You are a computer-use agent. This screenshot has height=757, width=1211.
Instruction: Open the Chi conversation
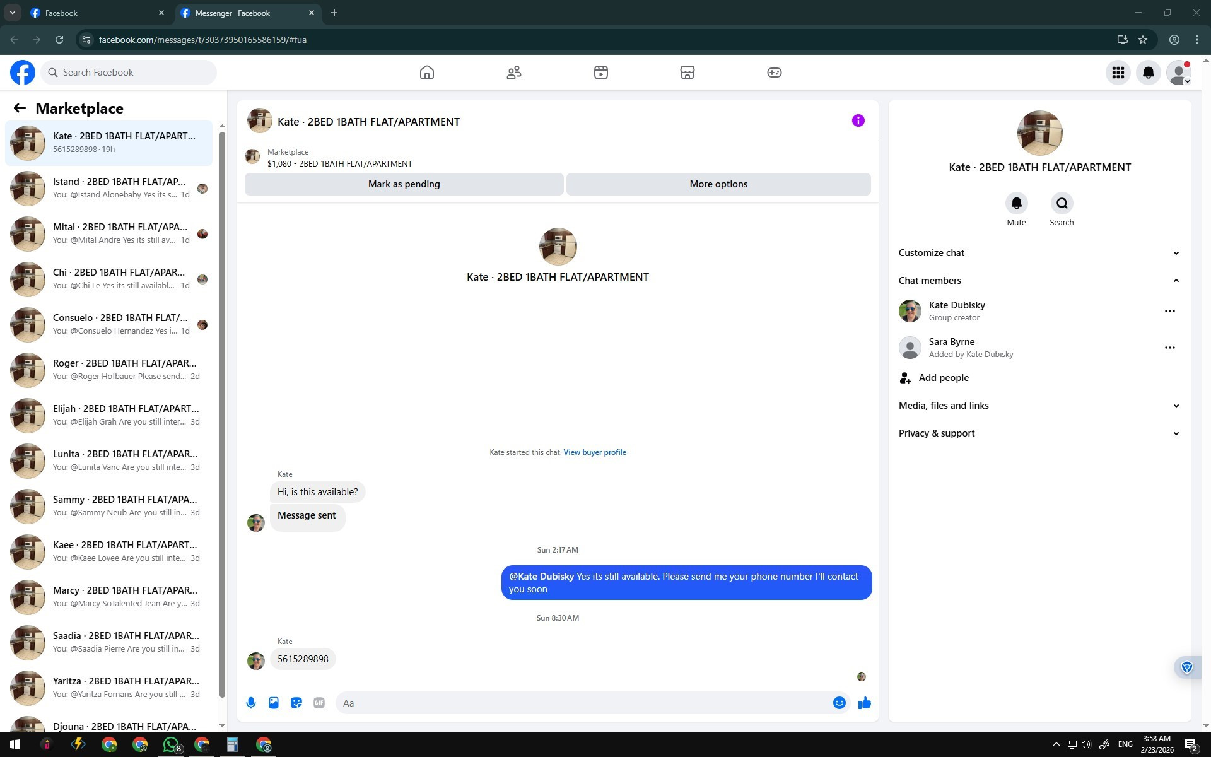click(109, 279)
